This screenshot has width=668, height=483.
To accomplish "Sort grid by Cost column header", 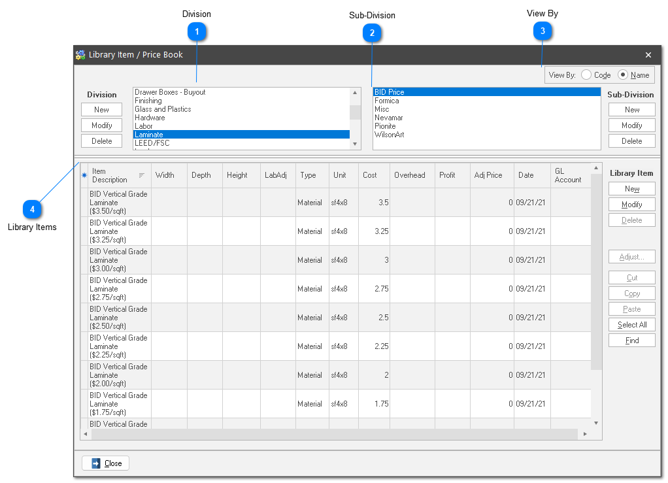I will [x=370, y=175].
